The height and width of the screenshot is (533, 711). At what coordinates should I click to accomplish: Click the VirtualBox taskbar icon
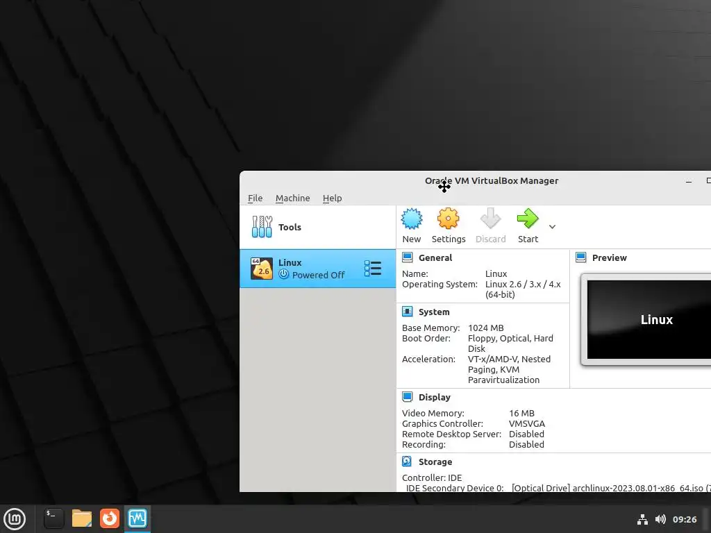(x=137, y=518)
